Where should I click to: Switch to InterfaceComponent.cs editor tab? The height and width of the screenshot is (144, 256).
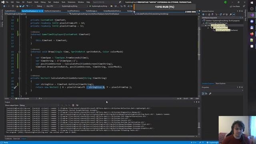pos(52,11)
